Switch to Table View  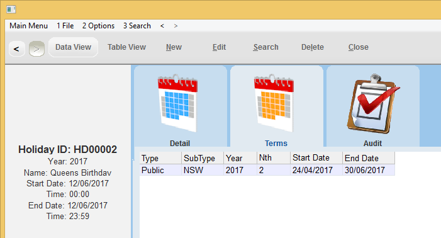click(x=126, y=47)
